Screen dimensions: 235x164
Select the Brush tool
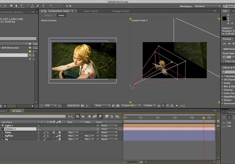28,6
